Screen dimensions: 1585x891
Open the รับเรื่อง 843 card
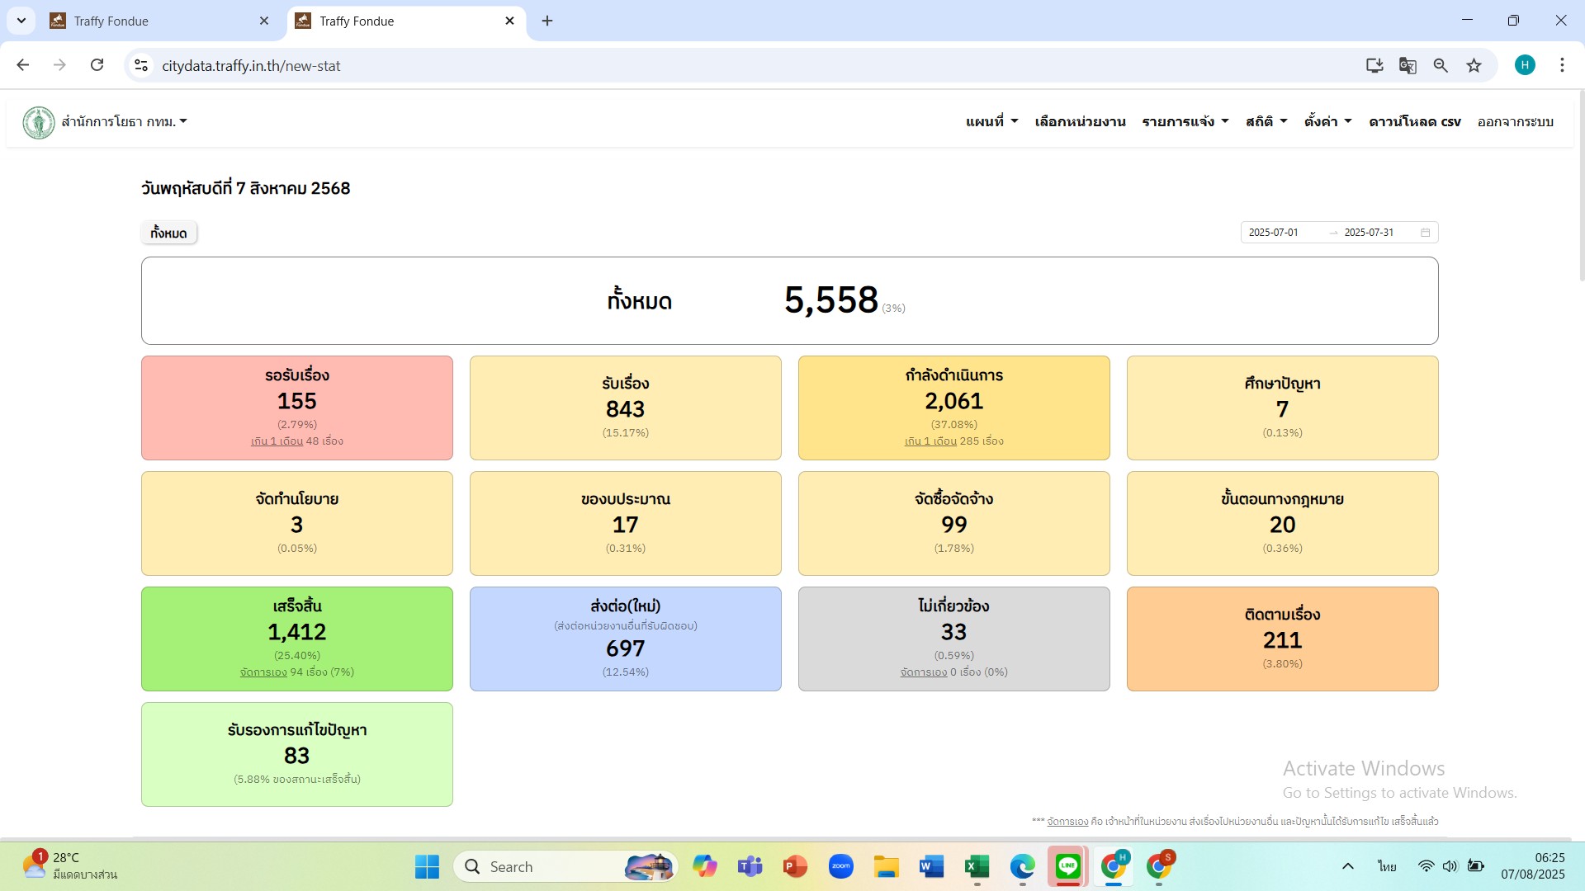point(626,408)
